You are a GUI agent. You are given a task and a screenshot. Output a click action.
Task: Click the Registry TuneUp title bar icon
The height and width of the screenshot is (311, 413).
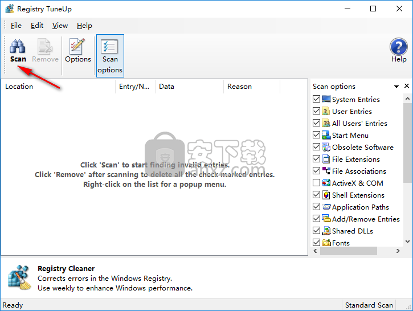[x=10, y=9]
